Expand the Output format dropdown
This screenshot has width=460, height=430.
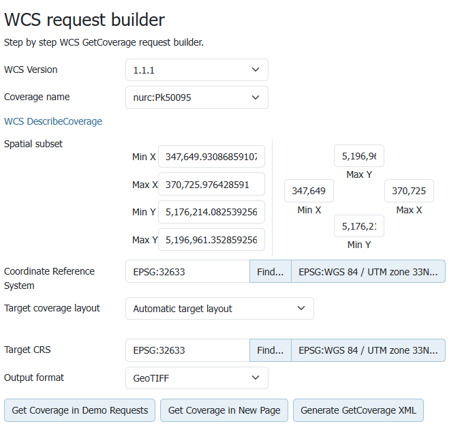tap(196, 378)
